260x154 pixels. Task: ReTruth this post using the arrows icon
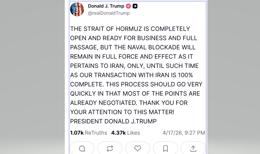click(110, 148)
